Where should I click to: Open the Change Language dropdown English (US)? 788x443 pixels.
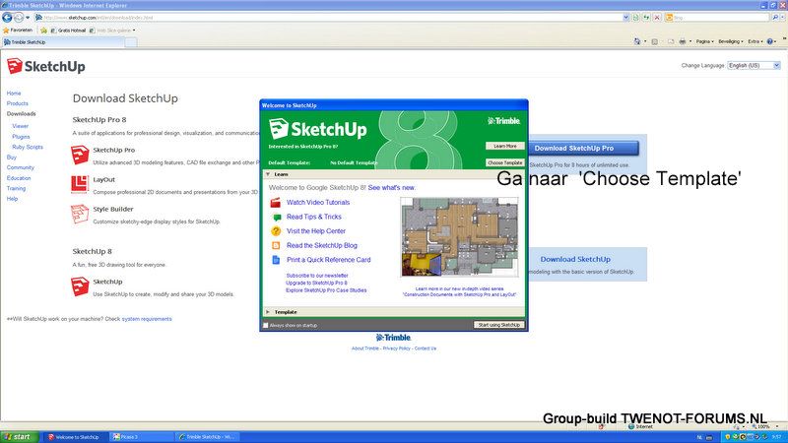[754, 65]
